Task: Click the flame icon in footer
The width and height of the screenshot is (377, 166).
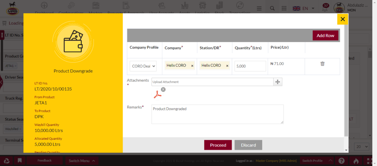Action: tap(356, 161)
